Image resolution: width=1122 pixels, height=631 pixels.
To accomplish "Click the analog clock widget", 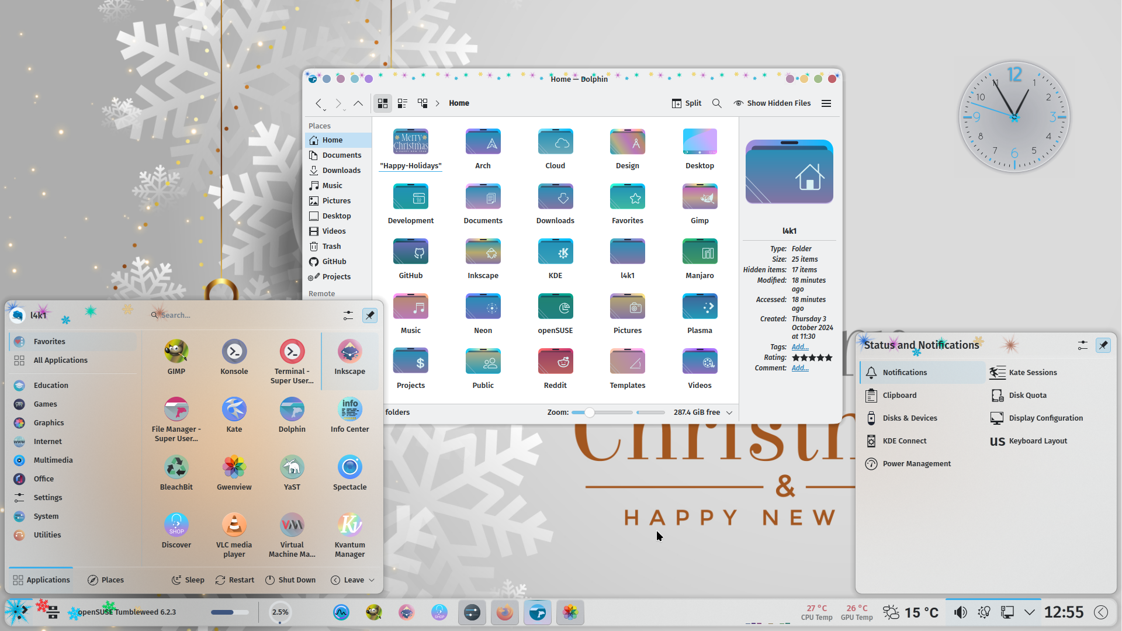I will (x=1014, y=117).
